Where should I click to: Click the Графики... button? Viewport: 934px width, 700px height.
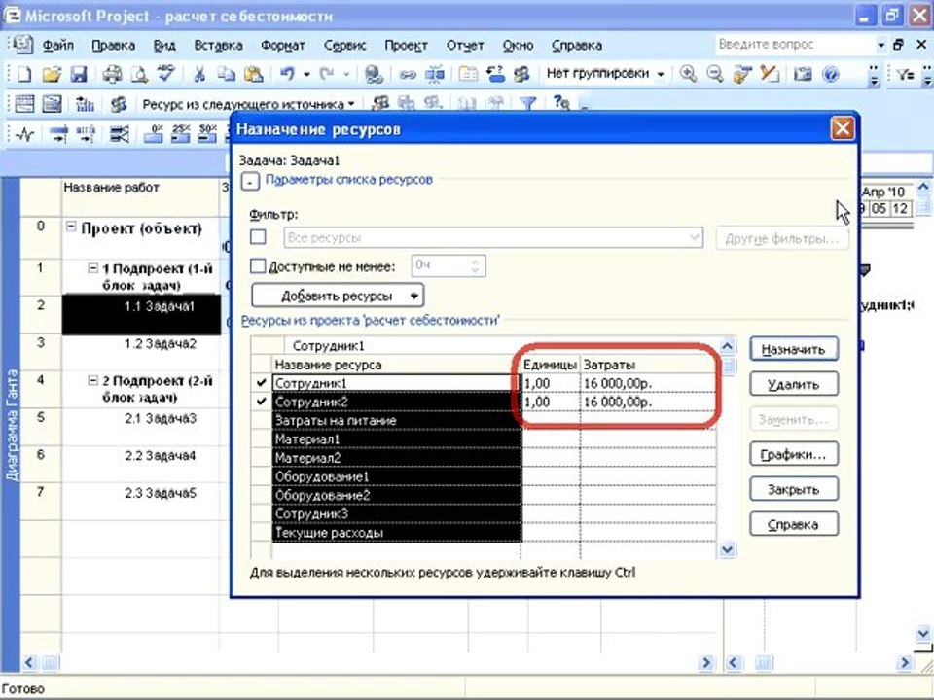click(x=794, y=455)
